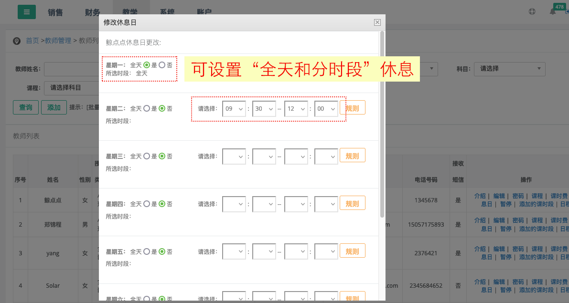
Task: Select 否 for 星期三 all-day rest
Action: (162, 156)
